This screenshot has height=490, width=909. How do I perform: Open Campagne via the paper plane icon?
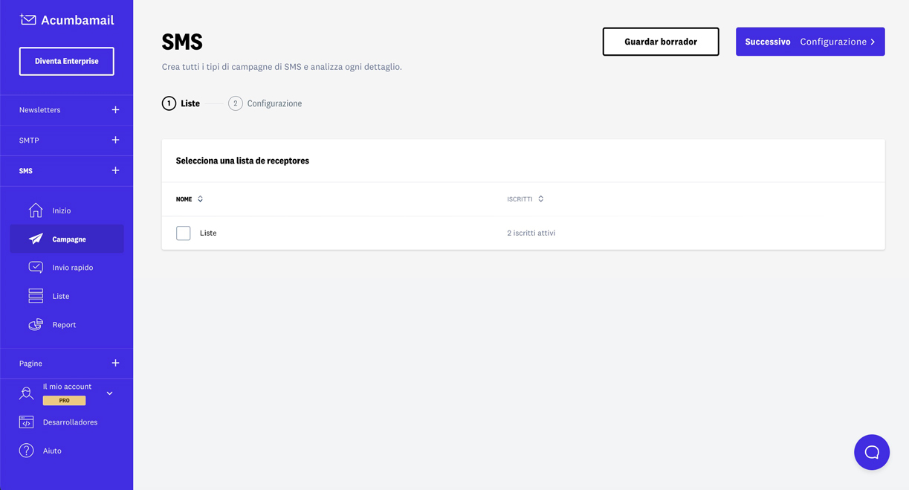coord(35,239)
